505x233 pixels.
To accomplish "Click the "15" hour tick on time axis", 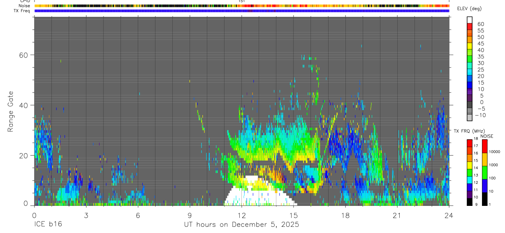I will click(x=293, y=215).
